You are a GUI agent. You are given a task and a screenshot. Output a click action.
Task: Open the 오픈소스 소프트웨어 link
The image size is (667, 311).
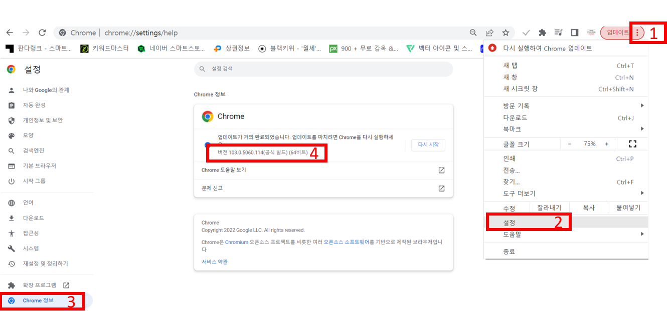(x=347, y=242)
